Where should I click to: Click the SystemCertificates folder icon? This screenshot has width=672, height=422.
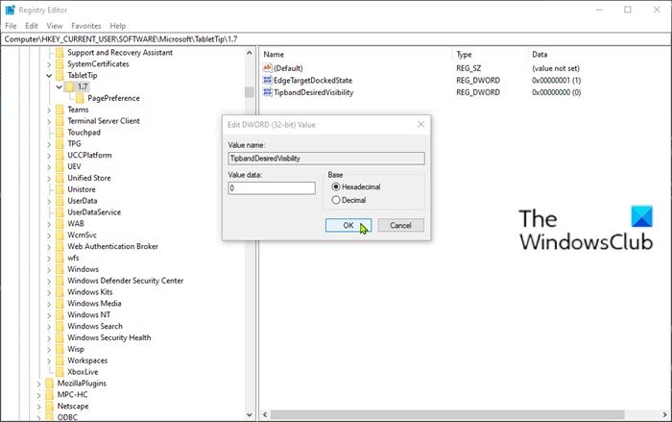pyautogui.click(x=60, y=64)
